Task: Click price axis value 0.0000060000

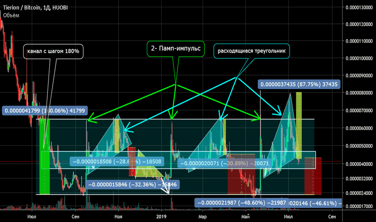Action: click(359, 128)
